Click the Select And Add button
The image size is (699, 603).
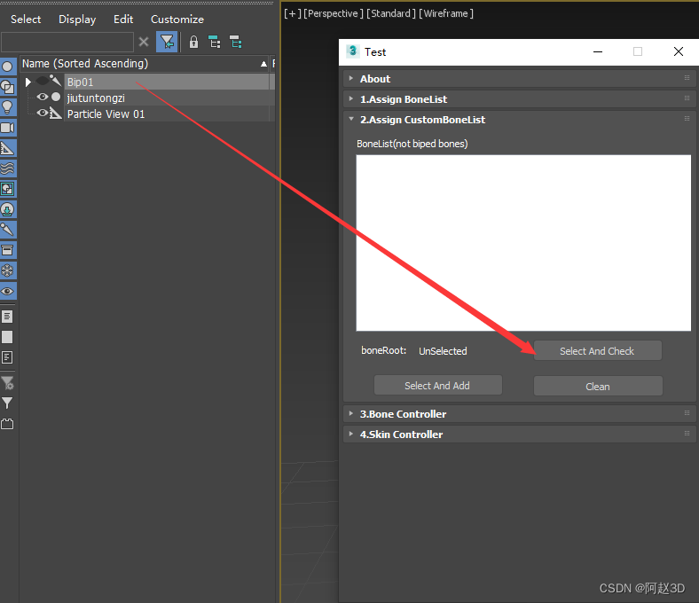pos(438,385)
